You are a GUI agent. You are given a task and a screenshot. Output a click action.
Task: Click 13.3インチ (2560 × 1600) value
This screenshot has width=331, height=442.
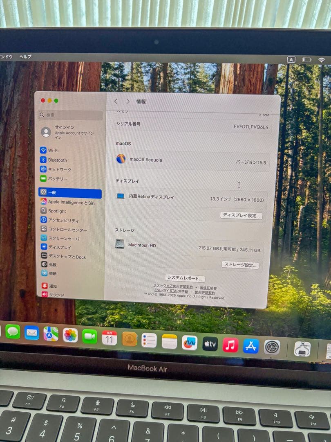(x=237, y=200)
